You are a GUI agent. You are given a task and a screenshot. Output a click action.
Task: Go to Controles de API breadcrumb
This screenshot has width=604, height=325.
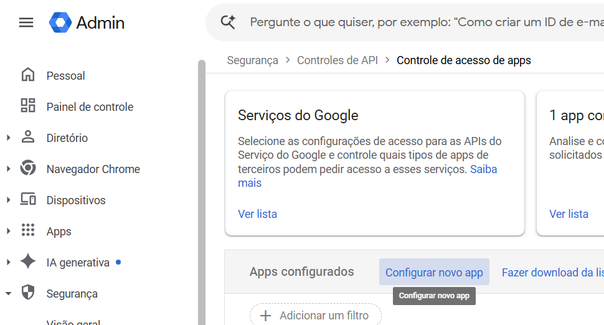click(337, 60)
